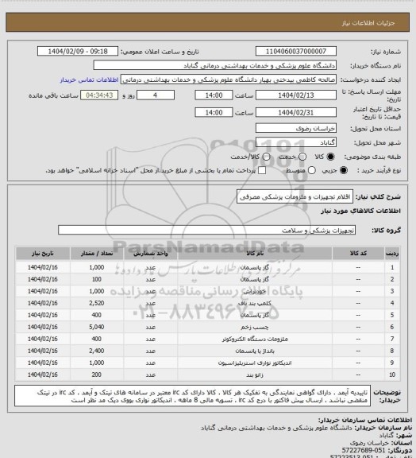Click quantity 200 in row 10

coord(97,375)
